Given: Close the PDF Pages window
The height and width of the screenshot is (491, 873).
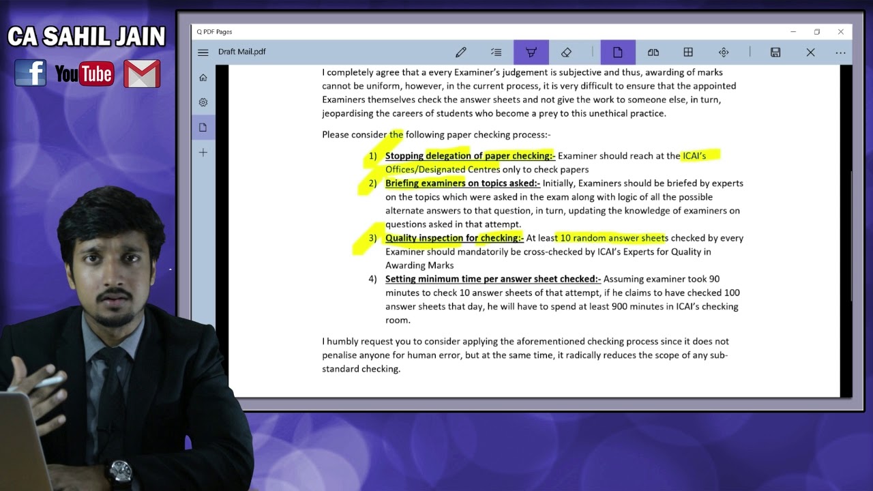Looking at the screenshot, I should 841,32.
